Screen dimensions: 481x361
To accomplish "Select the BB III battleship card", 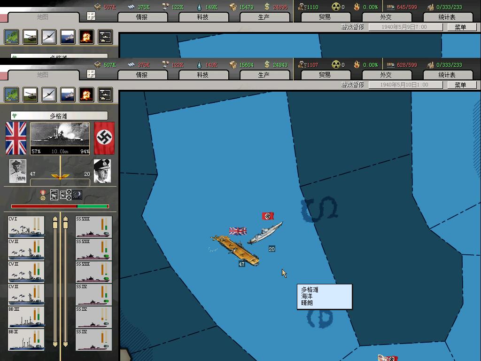I will (x=26, y=317).
